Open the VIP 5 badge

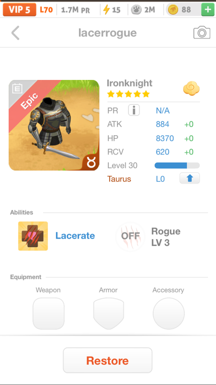pyautogui.click(x=19, y=10)
